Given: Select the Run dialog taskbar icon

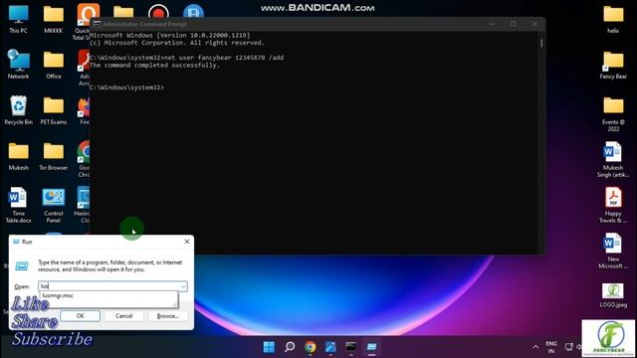Looking at the screenshot, I should (371, 347).
